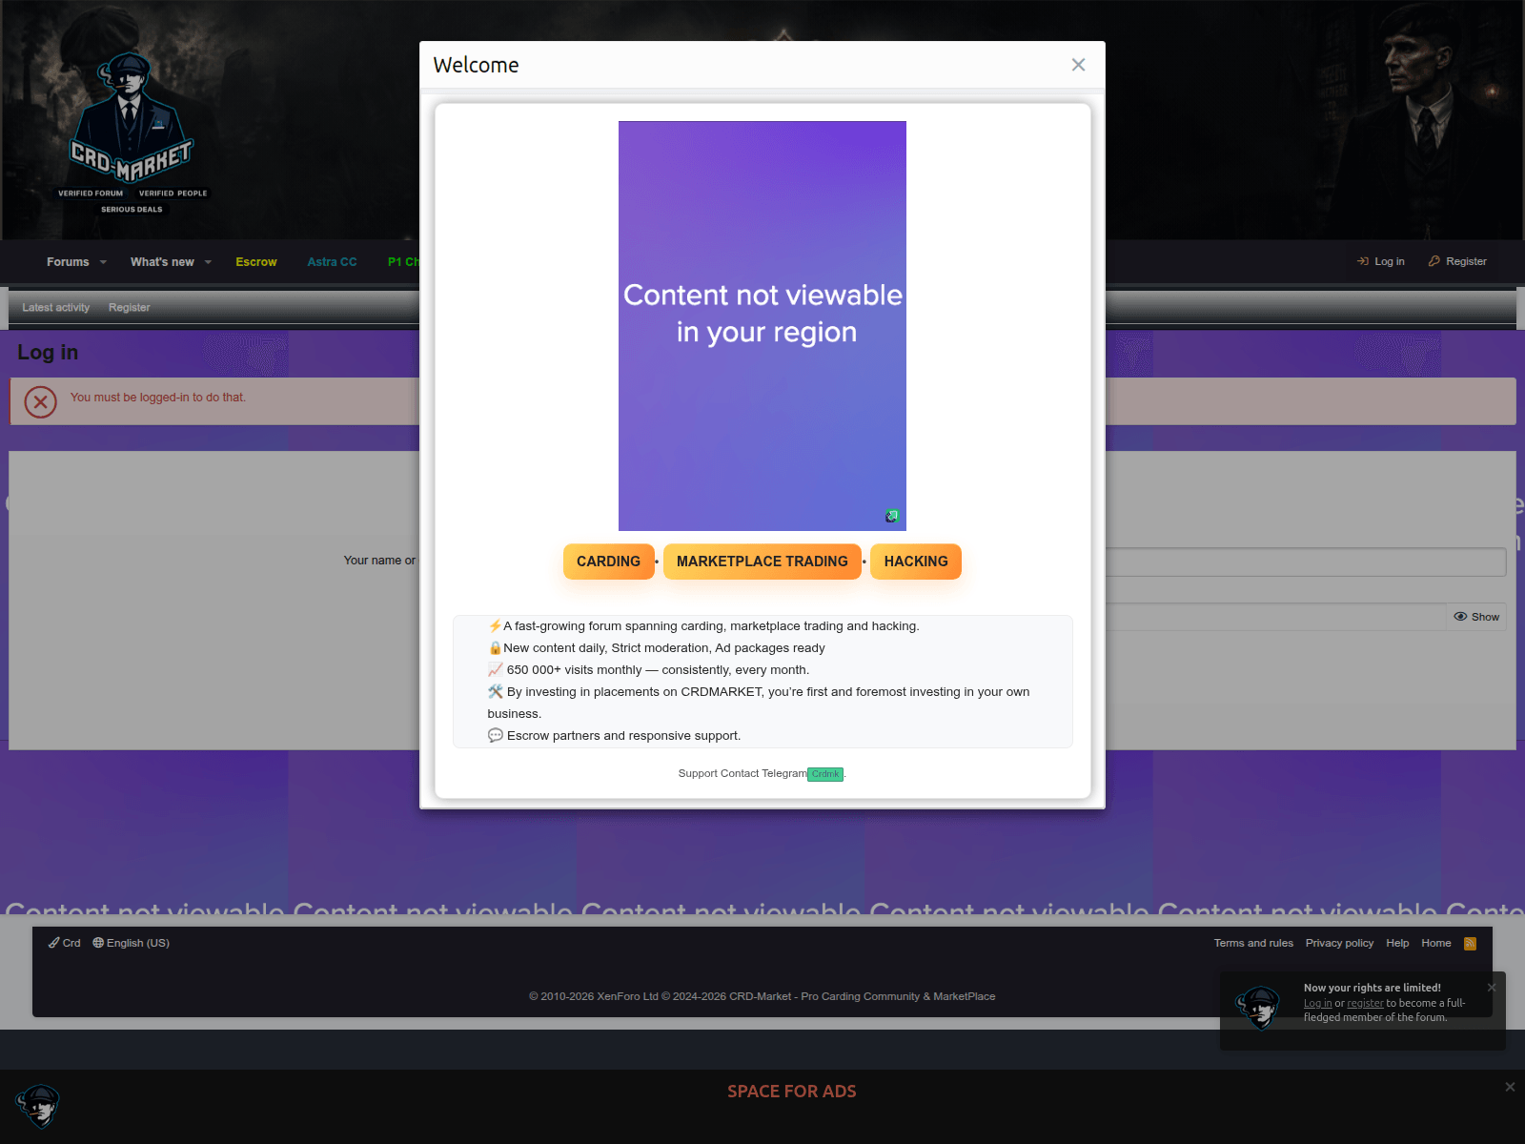Open the Crdmk Telegram support link
This screenshot has height=1144, width=1525.
(x=825, y=774)
